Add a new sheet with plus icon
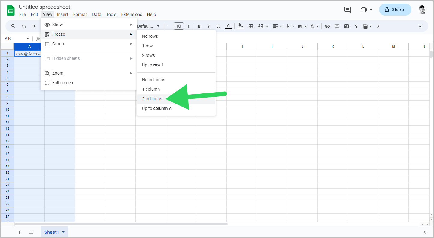This screenshot has width=434, height=238. pyautogui.click(x=19, y=232)
